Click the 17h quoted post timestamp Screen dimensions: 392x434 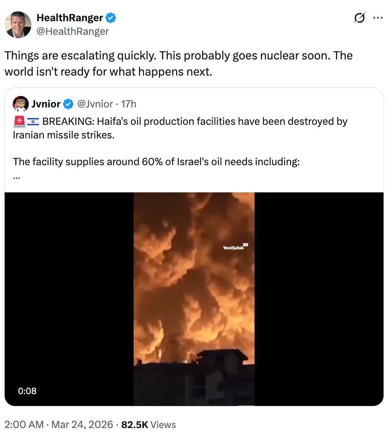(x=129, y=104)
